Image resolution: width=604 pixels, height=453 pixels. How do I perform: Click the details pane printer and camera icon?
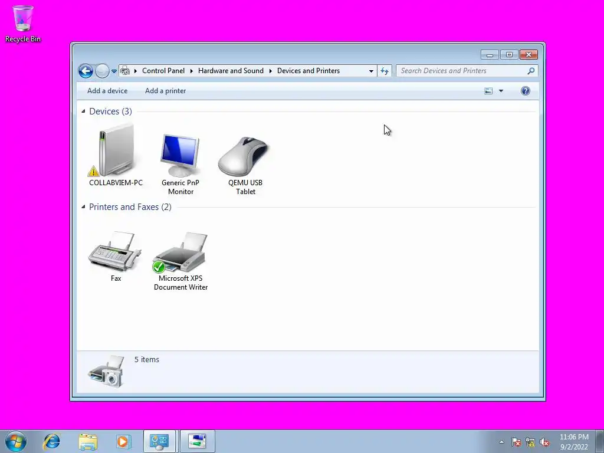click(106, 372)
